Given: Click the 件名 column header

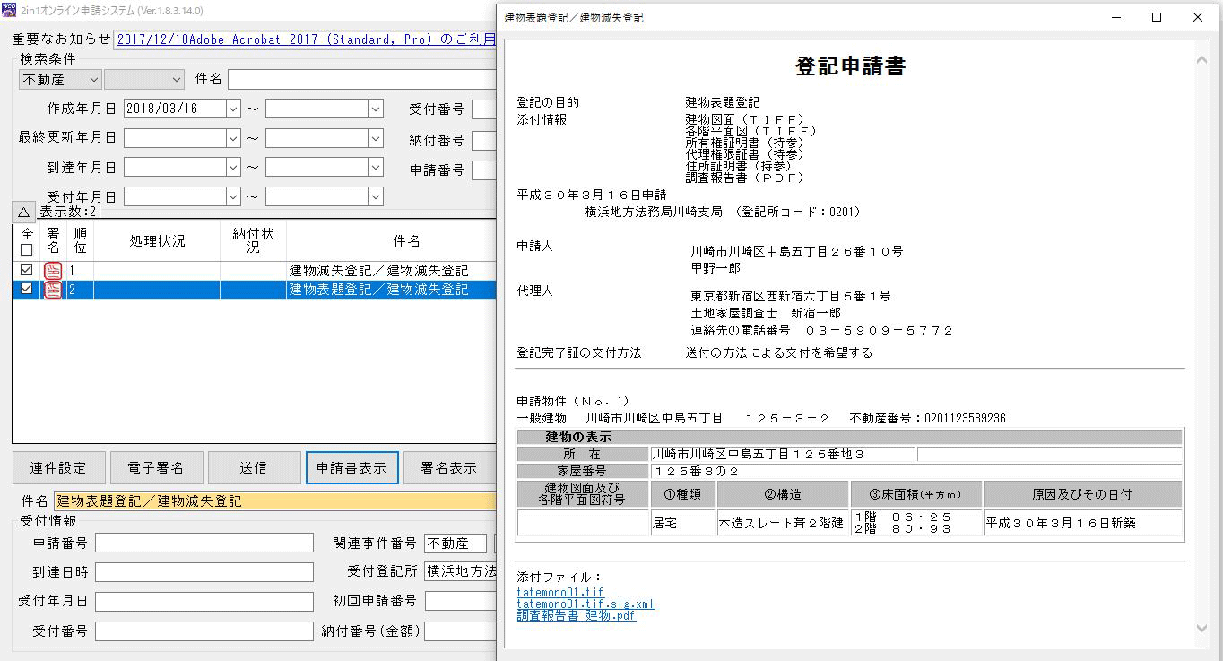Looking at the screenshot, I should pyautogui.click(x=406, y=241).
